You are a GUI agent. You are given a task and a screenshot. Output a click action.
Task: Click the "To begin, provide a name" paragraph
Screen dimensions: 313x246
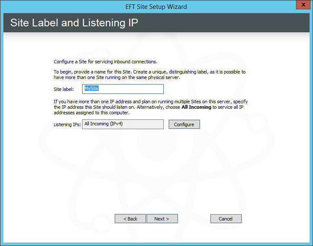click(x=149, y=75)
